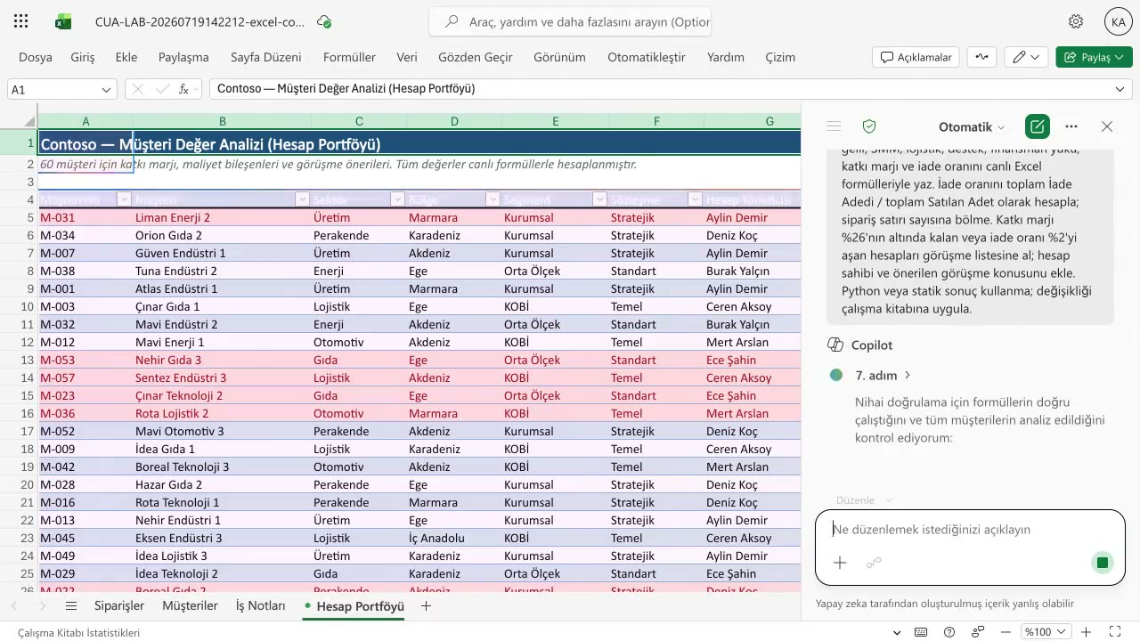Click the insert function fx icon
Image resolution: width=1140 pixels, height=641 pixels.
click(183, 89)
